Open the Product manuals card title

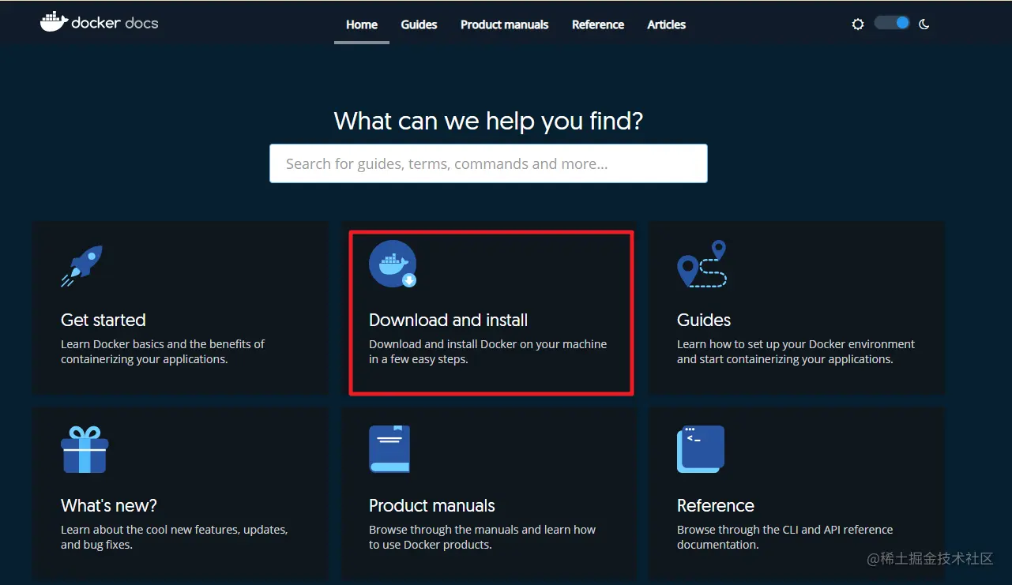[432, 505]
